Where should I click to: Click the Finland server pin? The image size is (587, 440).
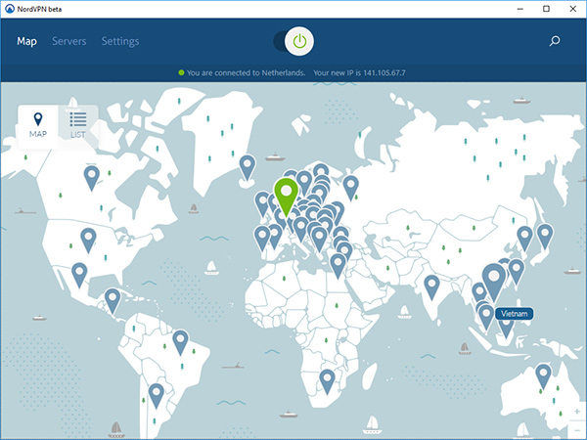tap(321, 172)
